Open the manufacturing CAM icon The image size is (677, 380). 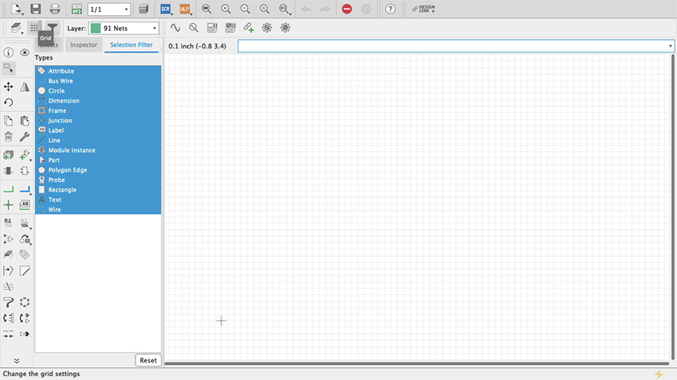point(144,9)
